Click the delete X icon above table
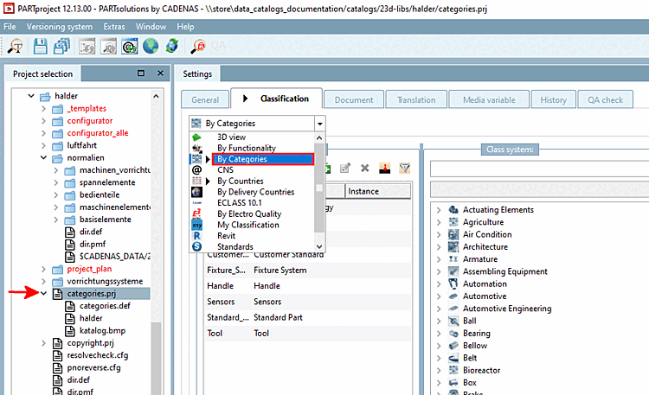The image size is (649, 395). click(364, 168)
